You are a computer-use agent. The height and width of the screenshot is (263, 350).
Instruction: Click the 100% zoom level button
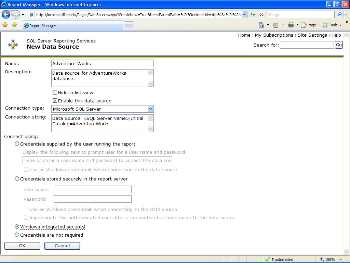[327, 260]
